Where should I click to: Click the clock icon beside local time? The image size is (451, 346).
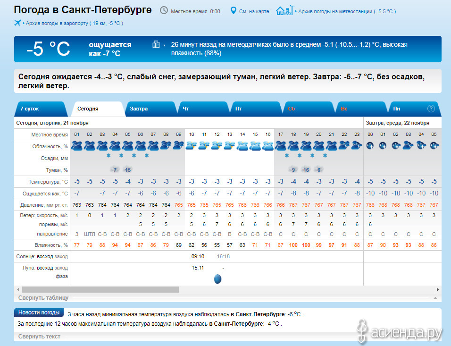164,10
